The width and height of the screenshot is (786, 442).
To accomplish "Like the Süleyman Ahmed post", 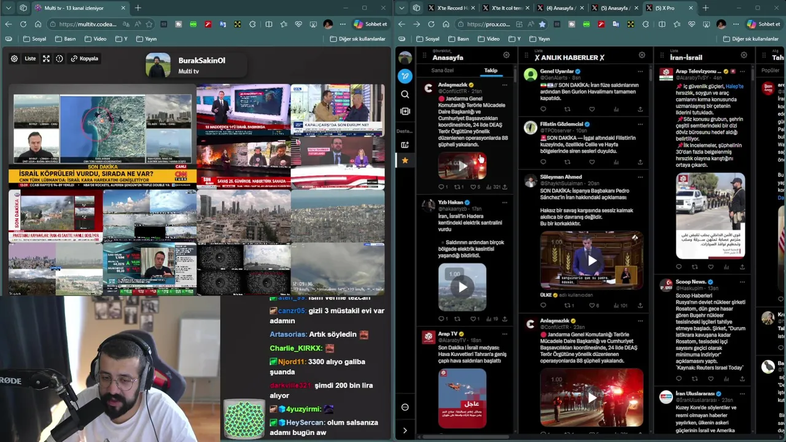I will point(592,305).
